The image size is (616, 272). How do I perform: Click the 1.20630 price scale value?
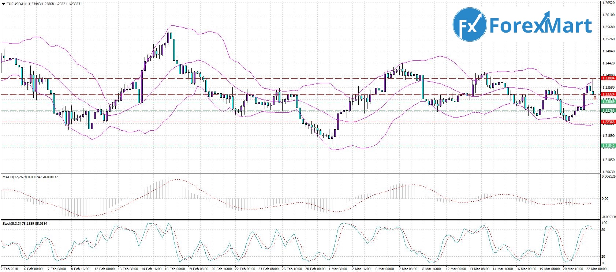tap(608, 172)
